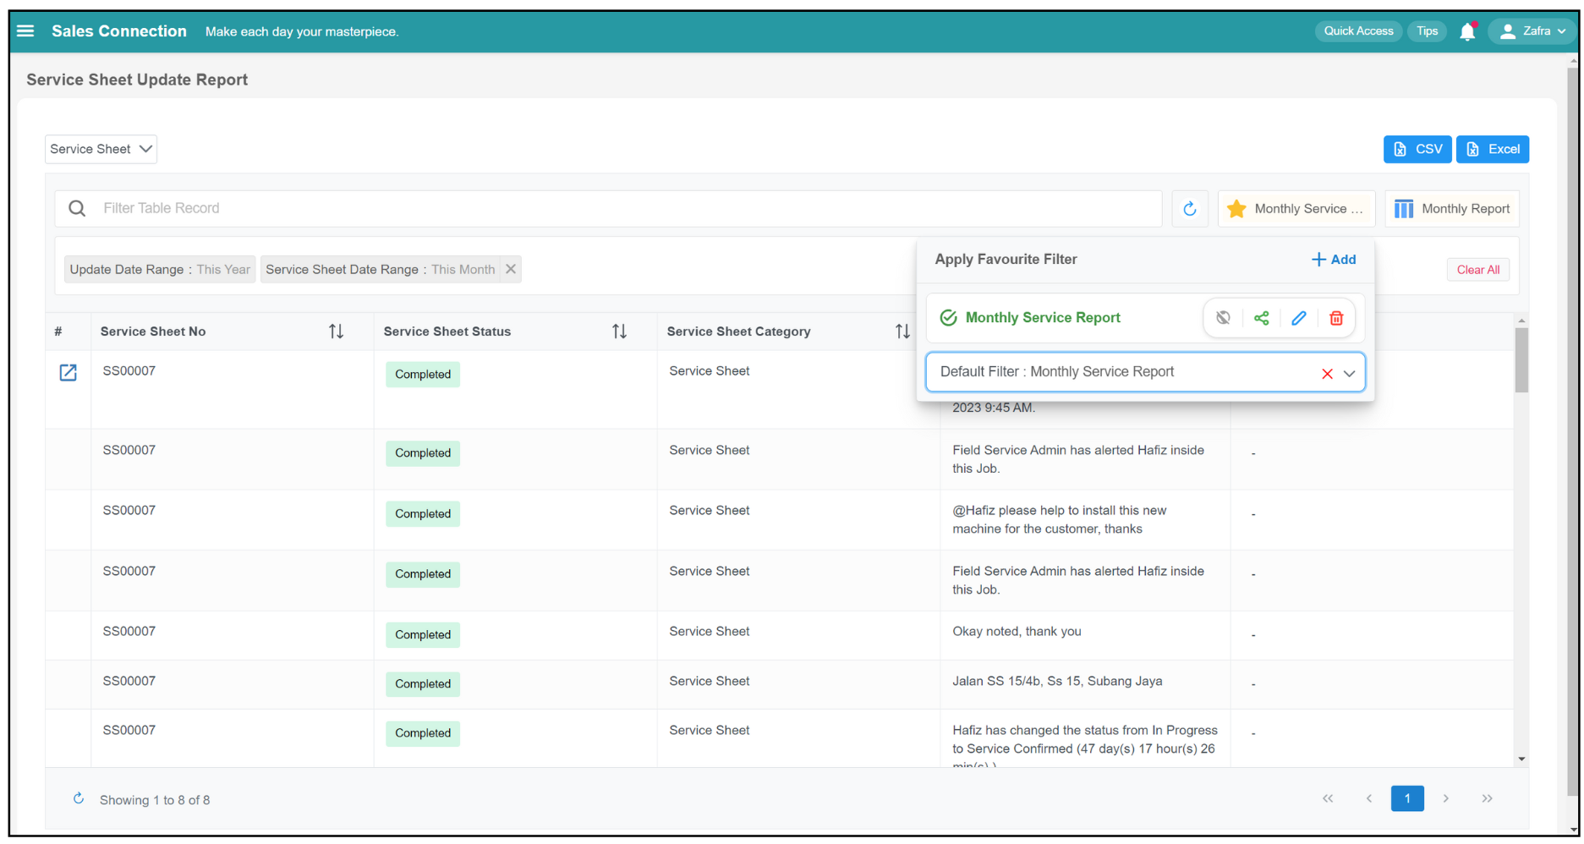Select page 1 in pagination
Viewport: 1584px width, 844px height.
tap(1407, 798)
